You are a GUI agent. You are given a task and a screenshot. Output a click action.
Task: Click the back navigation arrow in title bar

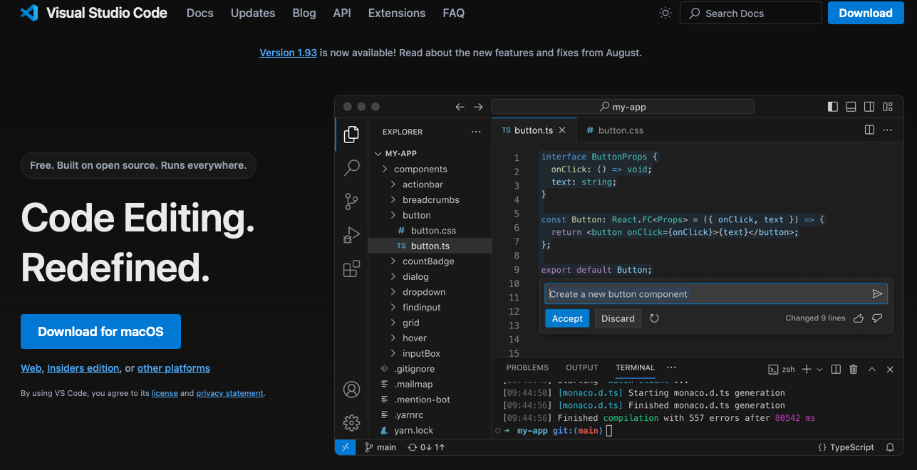[460, 107]
